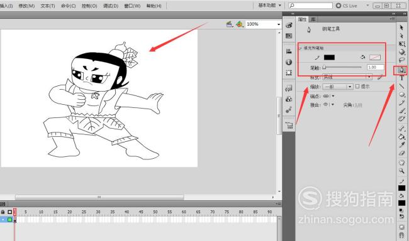Select the Free Transform tool
Viewport: 409px width, 241px height.
[x=401, y=44]
